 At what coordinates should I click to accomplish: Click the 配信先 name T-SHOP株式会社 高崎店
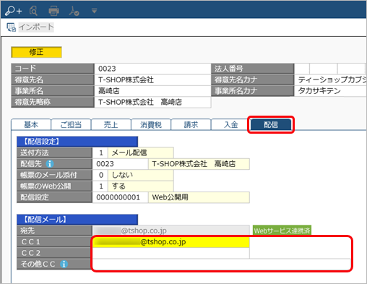coord(194,164)
